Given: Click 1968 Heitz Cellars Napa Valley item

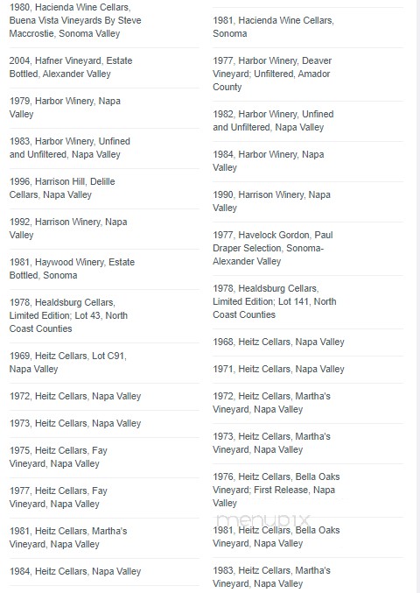Looking at the screenshot, I should (x=279, y=342).
